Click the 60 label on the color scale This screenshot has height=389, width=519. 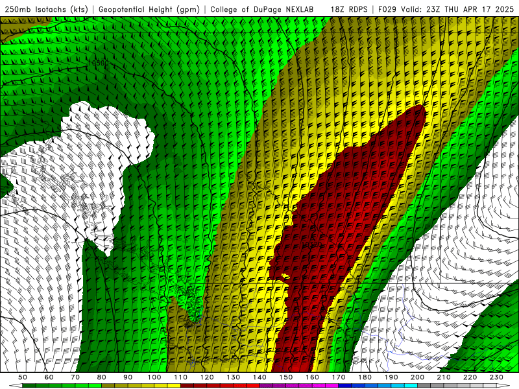coord(49,377)
